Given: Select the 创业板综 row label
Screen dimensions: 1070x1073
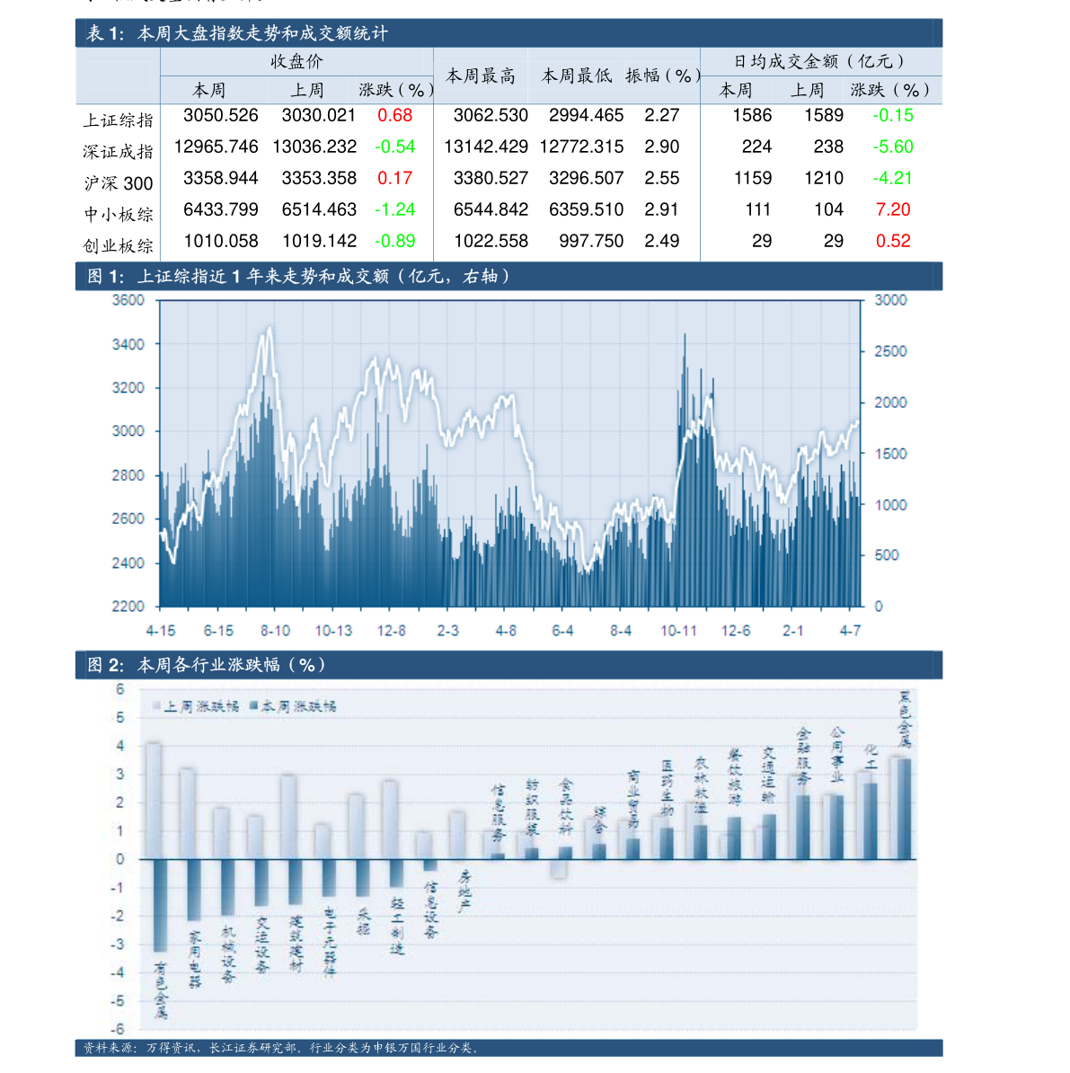Looking at the screenshot, I should [x=118, y=246].
